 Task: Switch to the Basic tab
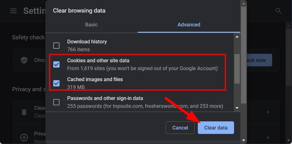coord(91,25)
